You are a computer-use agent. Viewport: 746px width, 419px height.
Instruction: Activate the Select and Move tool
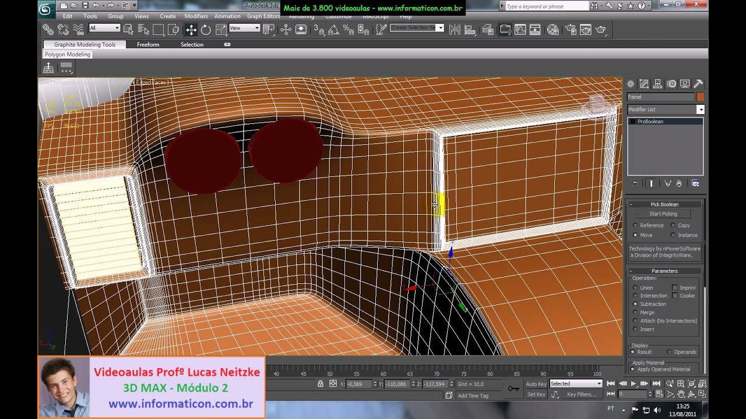click(191, 30)
